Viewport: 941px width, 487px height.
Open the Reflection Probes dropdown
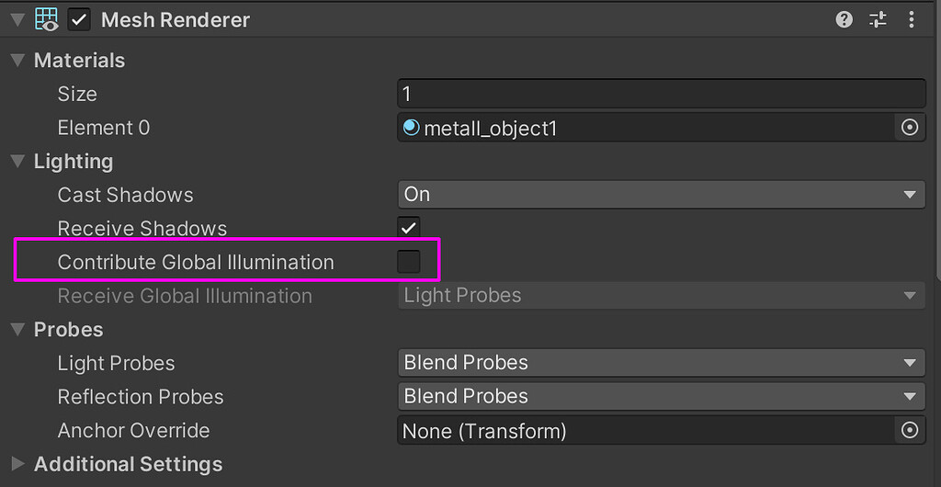661,397
